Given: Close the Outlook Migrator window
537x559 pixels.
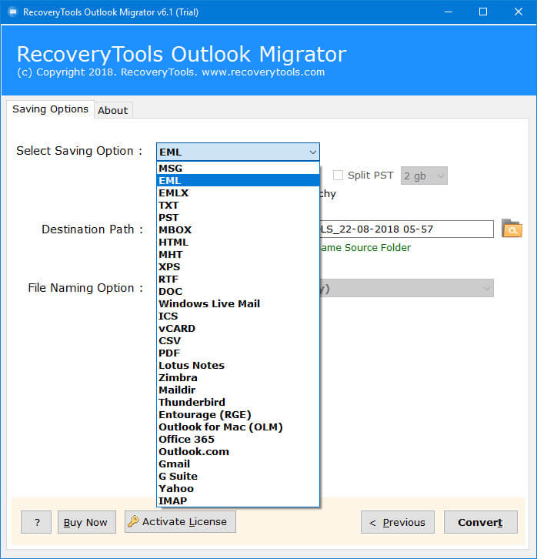Looking at the screenshot, I should pos(518,12).
